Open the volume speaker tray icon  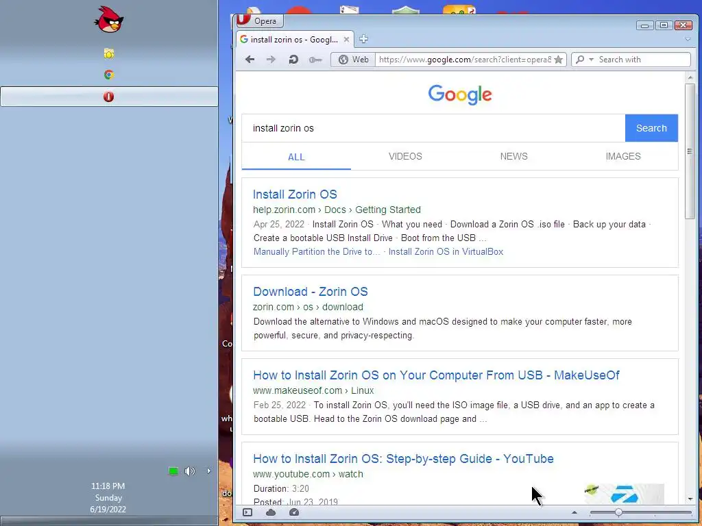(x=189, y=471)
